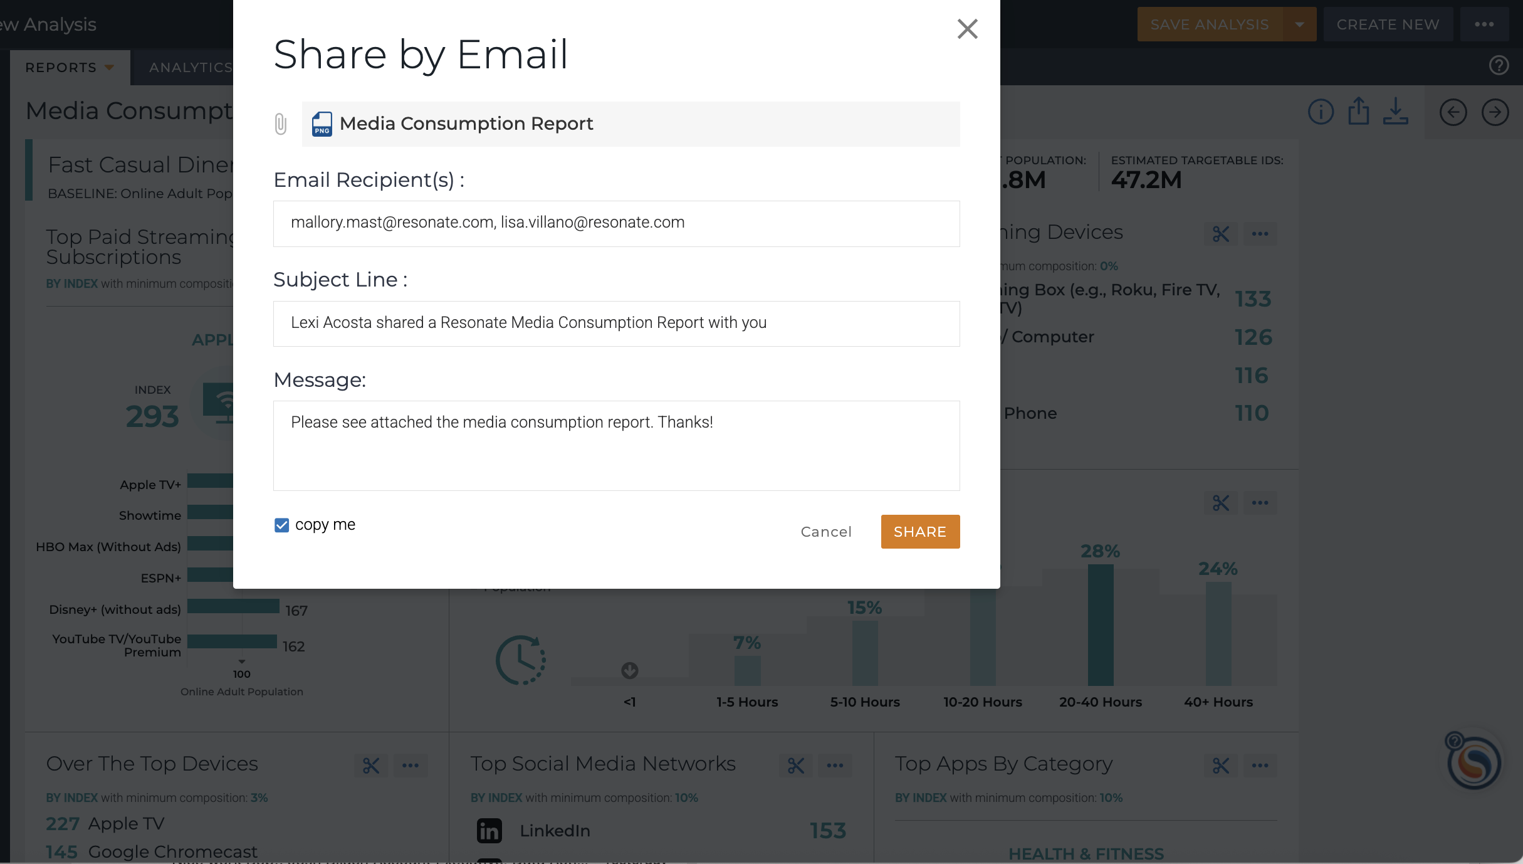Click the Media Consumption Report attachment name
Image resolution: width=1523 pixels, height=864 pixels.
coord(466,124)
